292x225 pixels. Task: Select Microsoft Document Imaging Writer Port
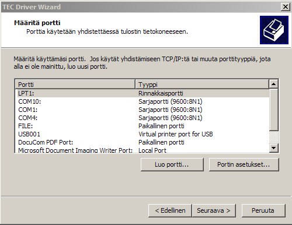click(x=142, y=150)
